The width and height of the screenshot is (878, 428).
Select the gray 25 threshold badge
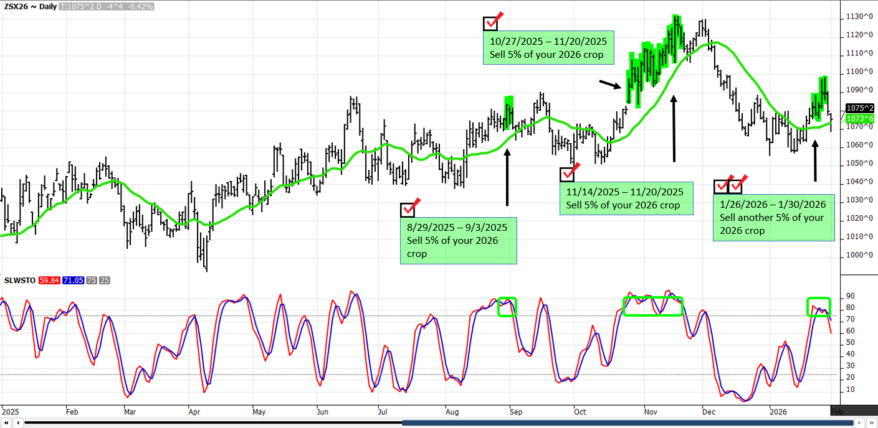coord(103,281)
